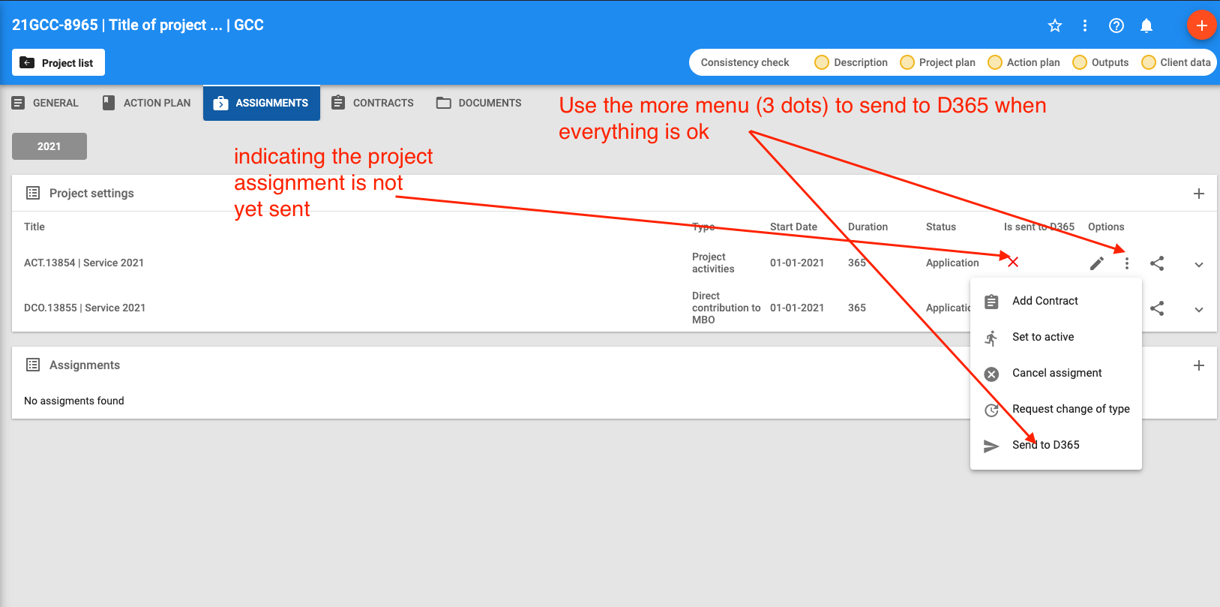
Task: Click ACT.13854 start date 01-01-2021
Action: (x=797, y=263)
